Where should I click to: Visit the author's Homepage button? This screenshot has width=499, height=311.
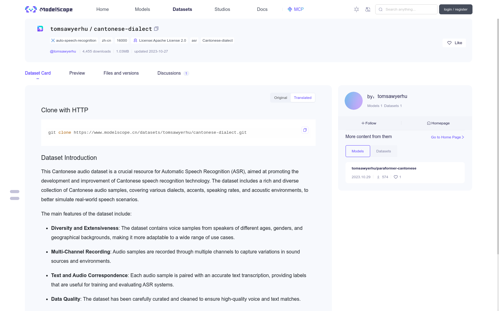[x=438, y=123]
